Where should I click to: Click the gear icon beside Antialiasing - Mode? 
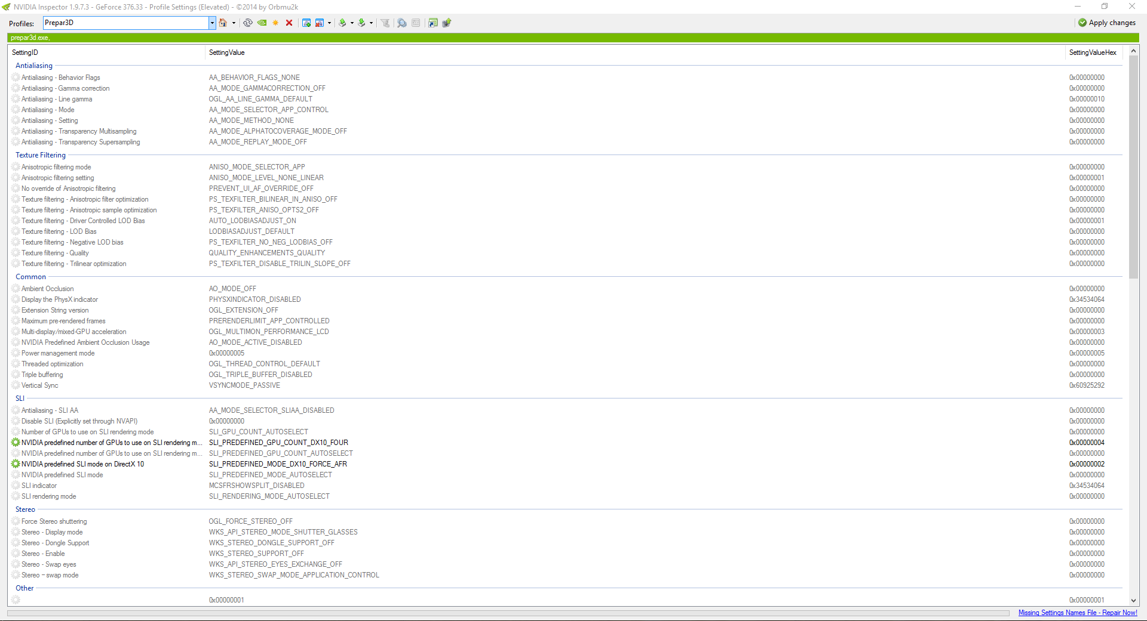point(16,110)
